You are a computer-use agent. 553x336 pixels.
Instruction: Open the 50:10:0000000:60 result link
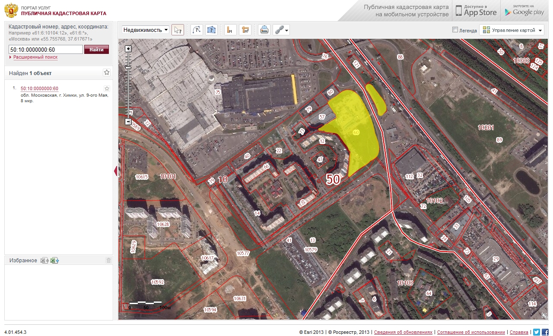click(39, 88)
